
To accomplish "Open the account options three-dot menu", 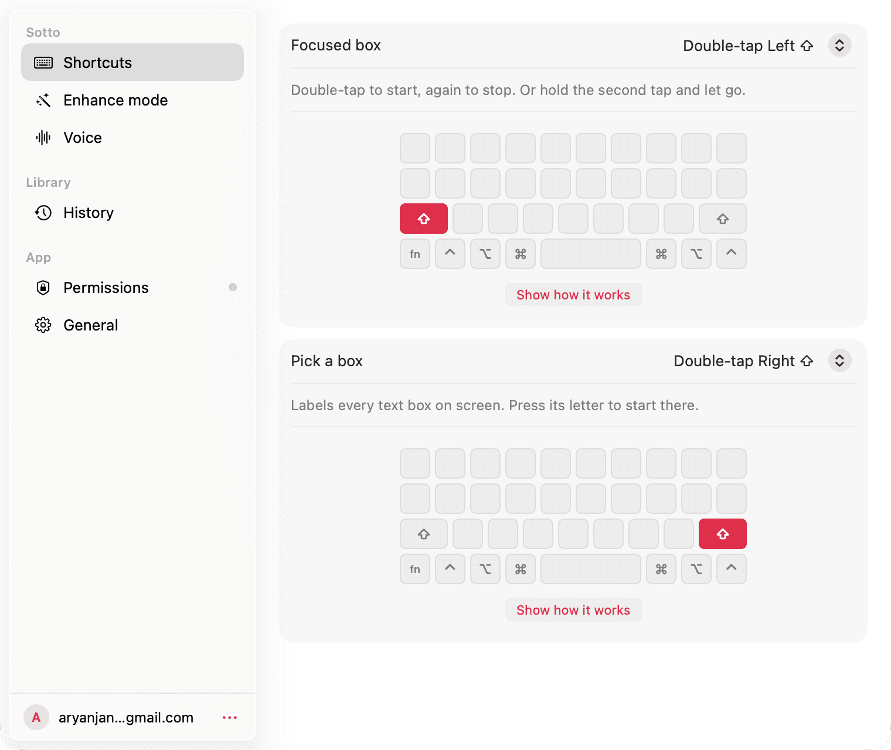I will (x=230, y=718).
